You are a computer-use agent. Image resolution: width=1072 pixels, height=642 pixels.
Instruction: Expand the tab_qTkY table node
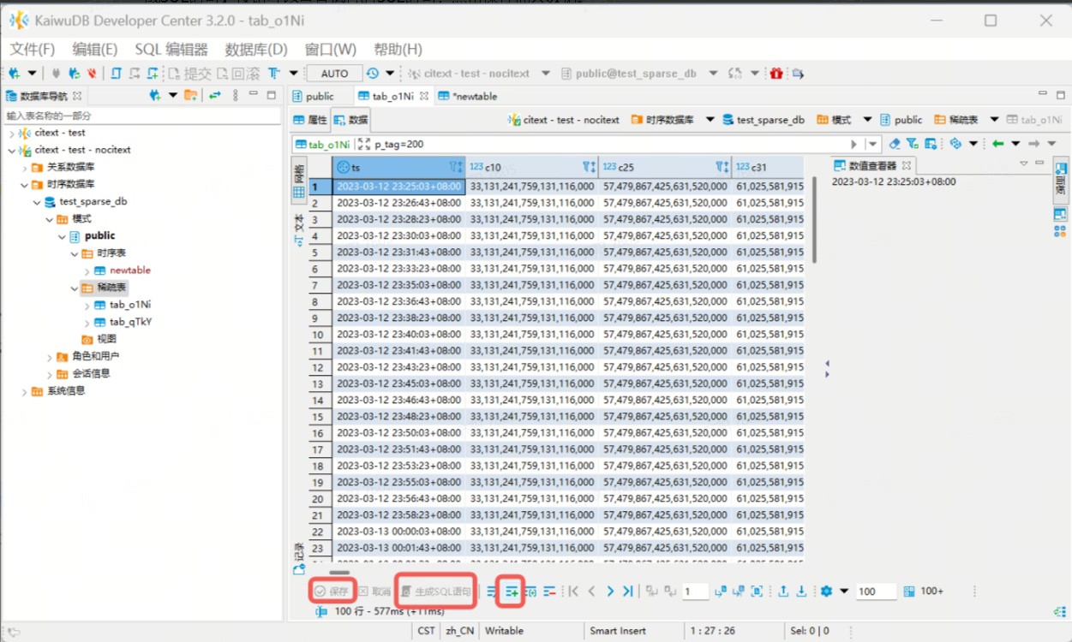coord(87,323)
